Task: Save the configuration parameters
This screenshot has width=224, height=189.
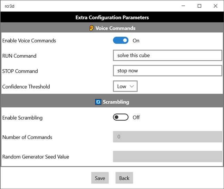Action: [100, 178]
